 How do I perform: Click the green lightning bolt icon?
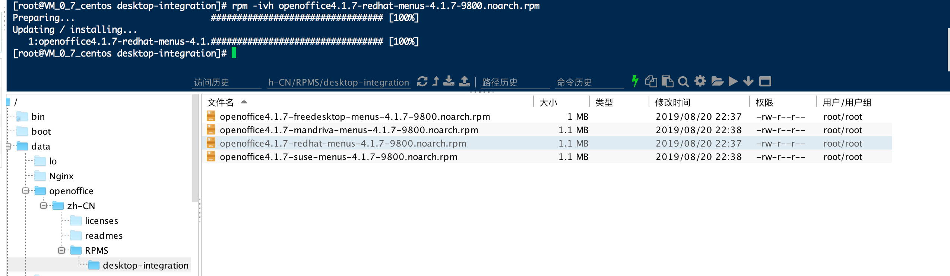point(635,81)
